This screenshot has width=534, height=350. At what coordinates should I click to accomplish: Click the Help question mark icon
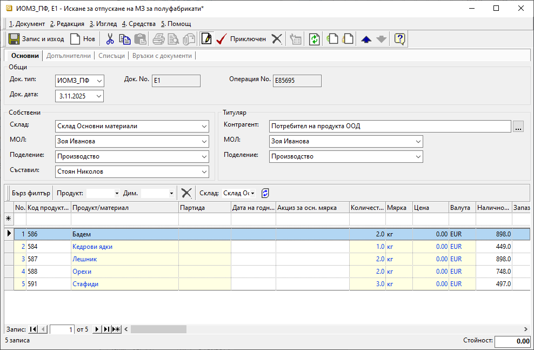[400, 39]
